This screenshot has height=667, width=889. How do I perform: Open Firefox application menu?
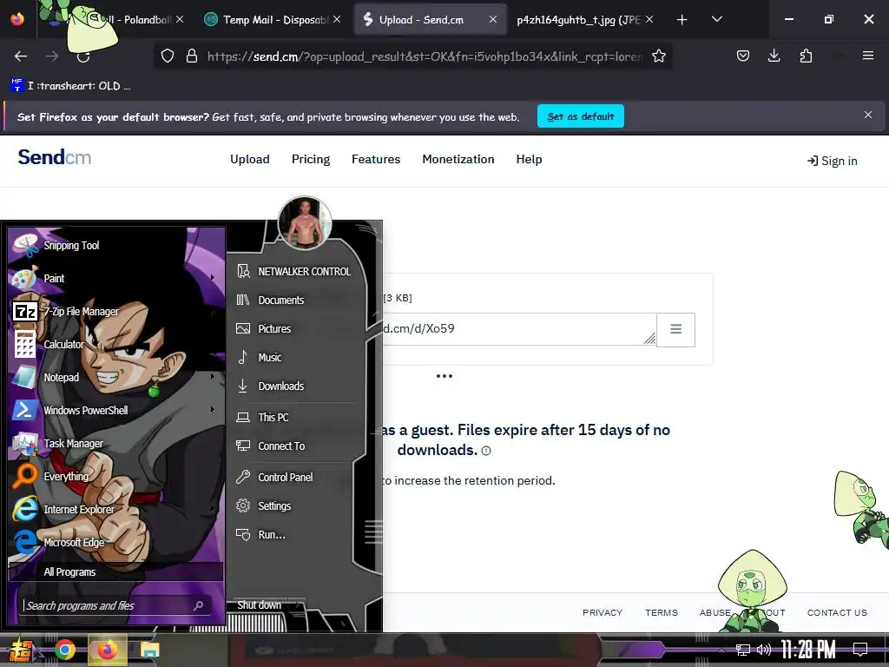[867, 56]
